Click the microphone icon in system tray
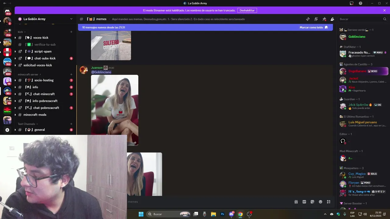The height and width of the screenshot is (219, 390). pyautogui.click(x=345, y=214)
